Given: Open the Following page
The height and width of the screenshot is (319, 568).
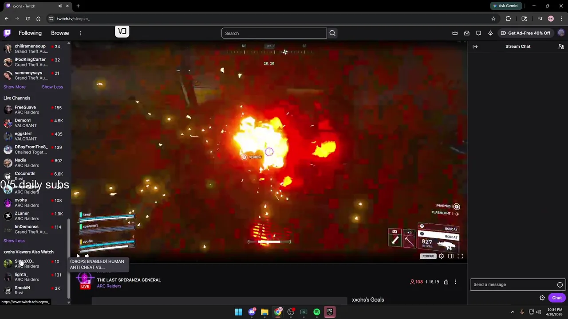Looking at the screenshot, I should click(x=30, y=33).
